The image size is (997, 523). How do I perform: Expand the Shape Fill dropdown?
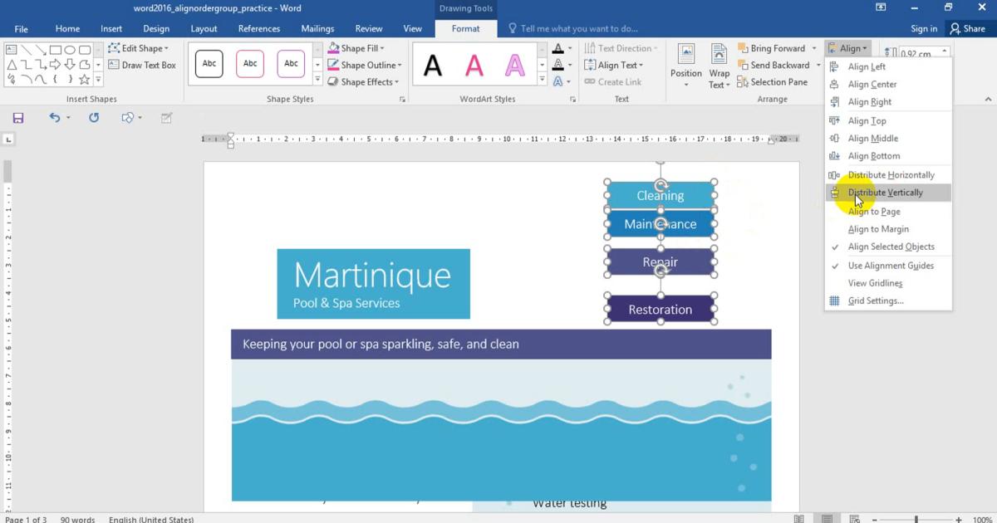356,48
